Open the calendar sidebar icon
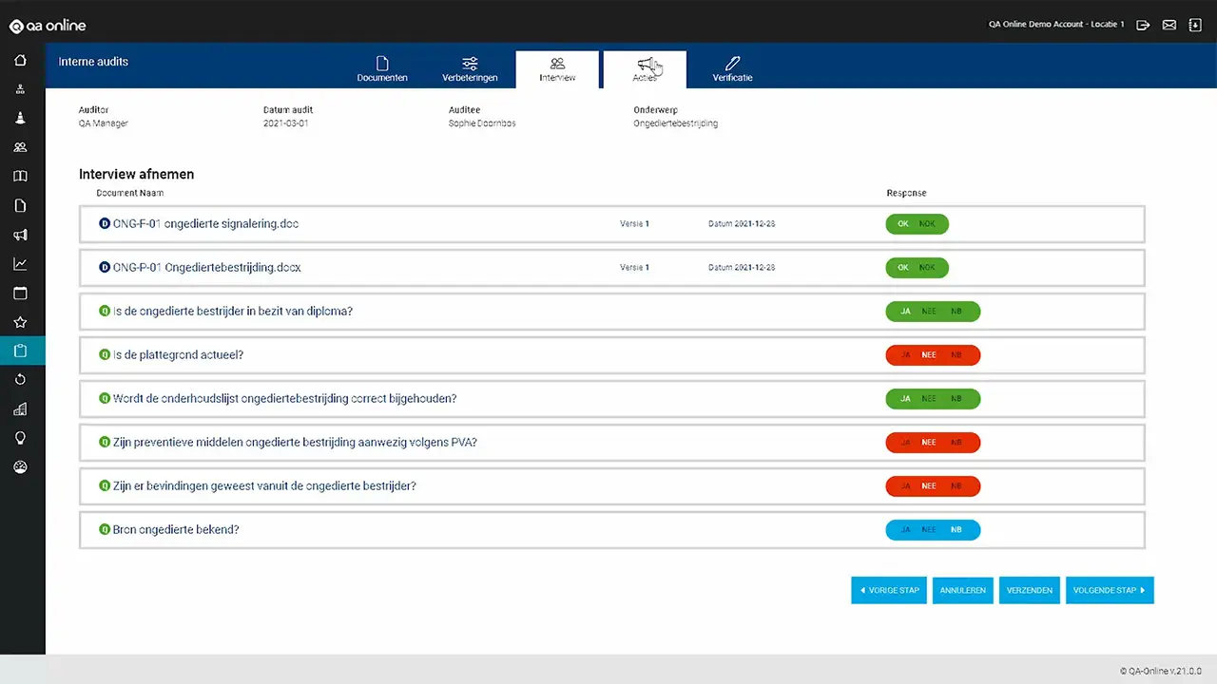The width and height of the screenshot is (1217, 684). click(x=20, y=293)
